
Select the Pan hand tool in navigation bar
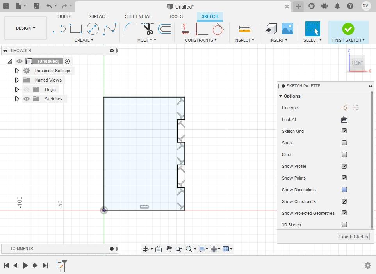[x=169, y=249]
